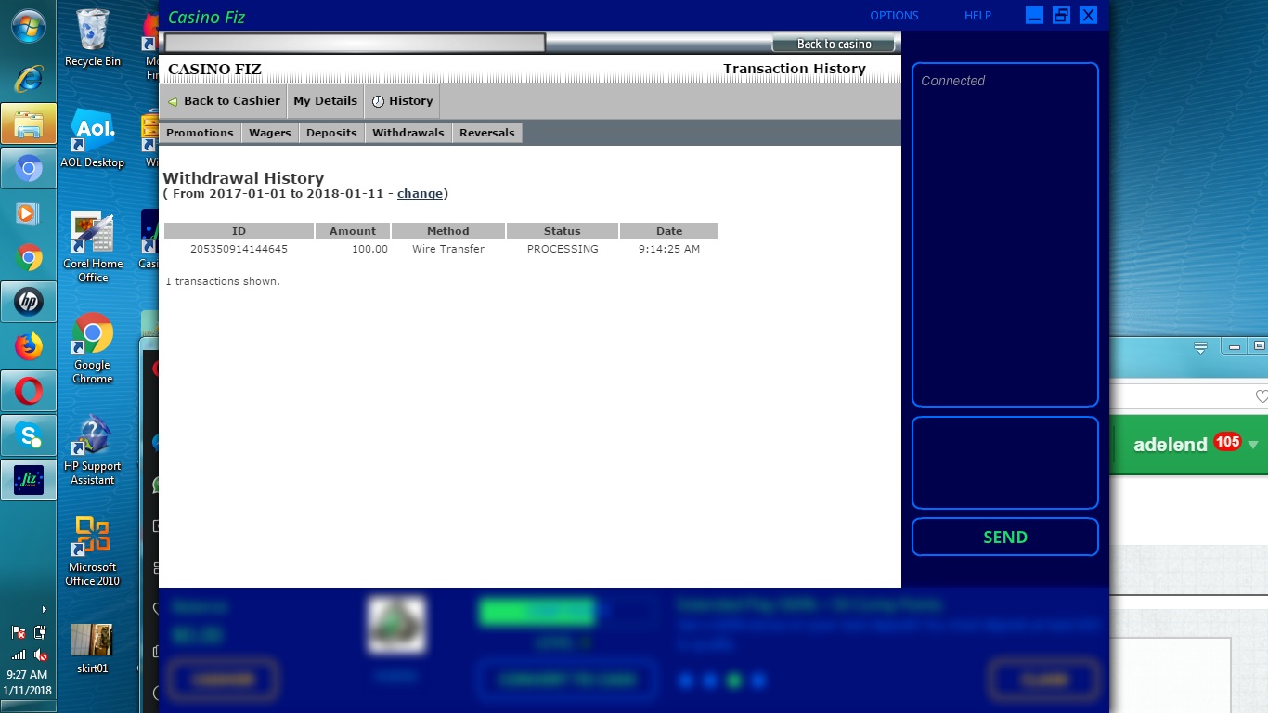
Task: Open Windows Media Player taskbar icon
Action: click(28, 213)
